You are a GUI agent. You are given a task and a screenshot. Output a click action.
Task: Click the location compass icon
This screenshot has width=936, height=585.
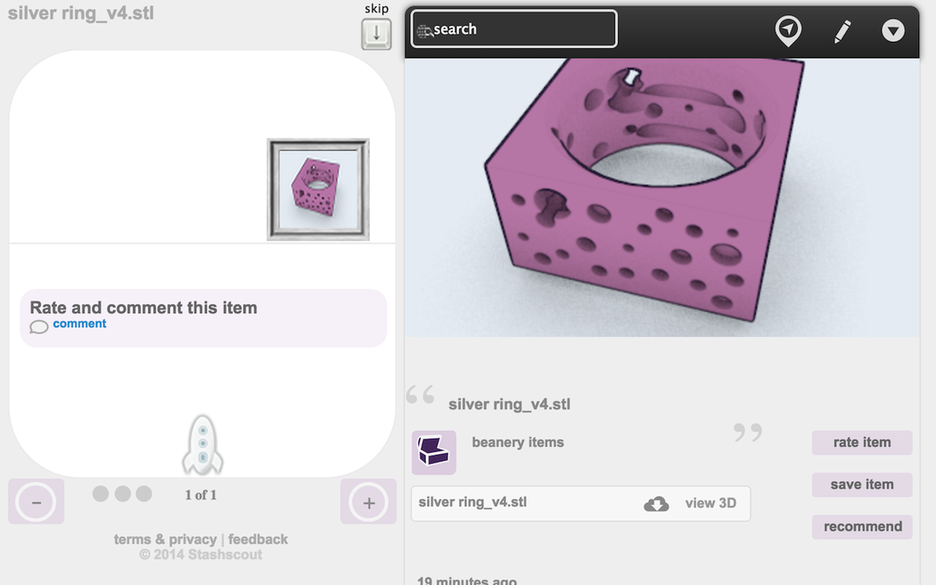[x=788, y=30]
